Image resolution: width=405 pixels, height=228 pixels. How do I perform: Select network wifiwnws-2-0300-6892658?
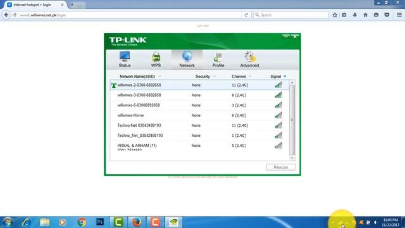coord(199,85)
